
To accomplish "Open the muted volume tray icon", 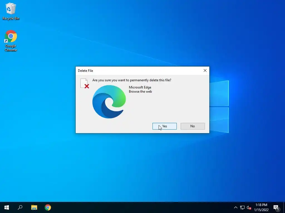I will 249,207.
